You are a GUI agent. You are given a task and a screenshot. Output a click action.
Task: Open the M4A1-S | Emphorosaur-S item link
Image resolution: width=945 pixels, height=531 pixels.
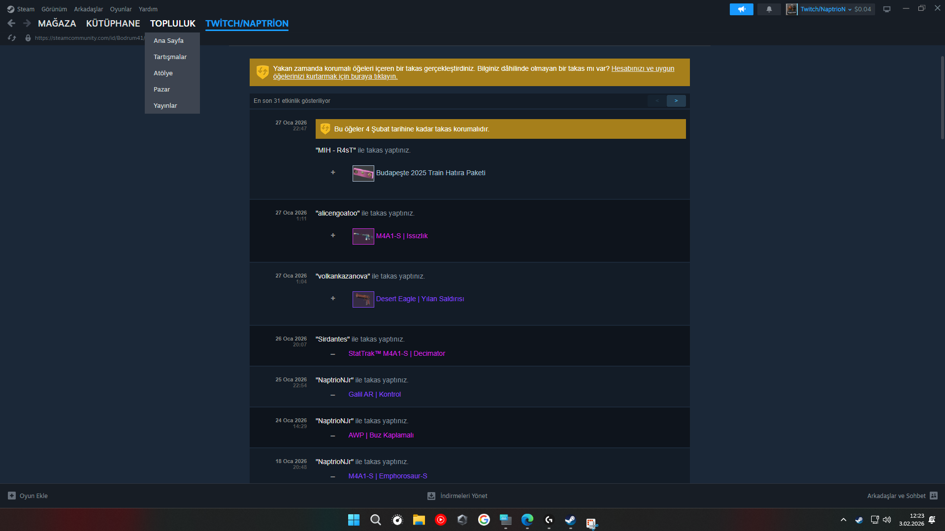click(x=388, y=476)
